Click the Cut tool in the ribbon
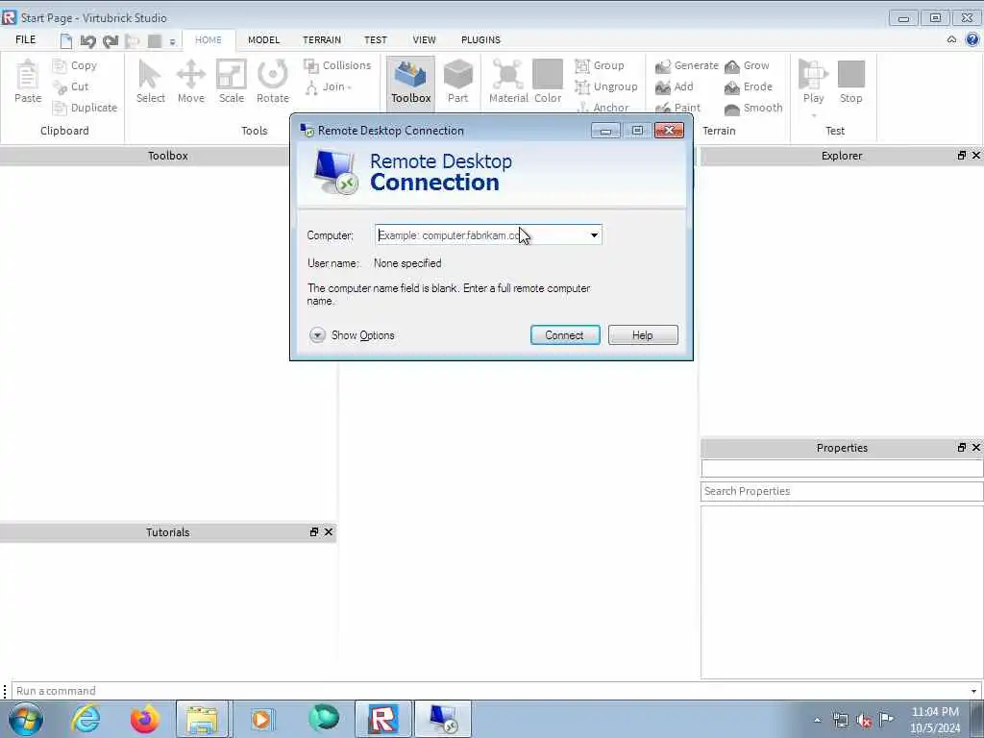The image size is (984, 738). [71, 86]
